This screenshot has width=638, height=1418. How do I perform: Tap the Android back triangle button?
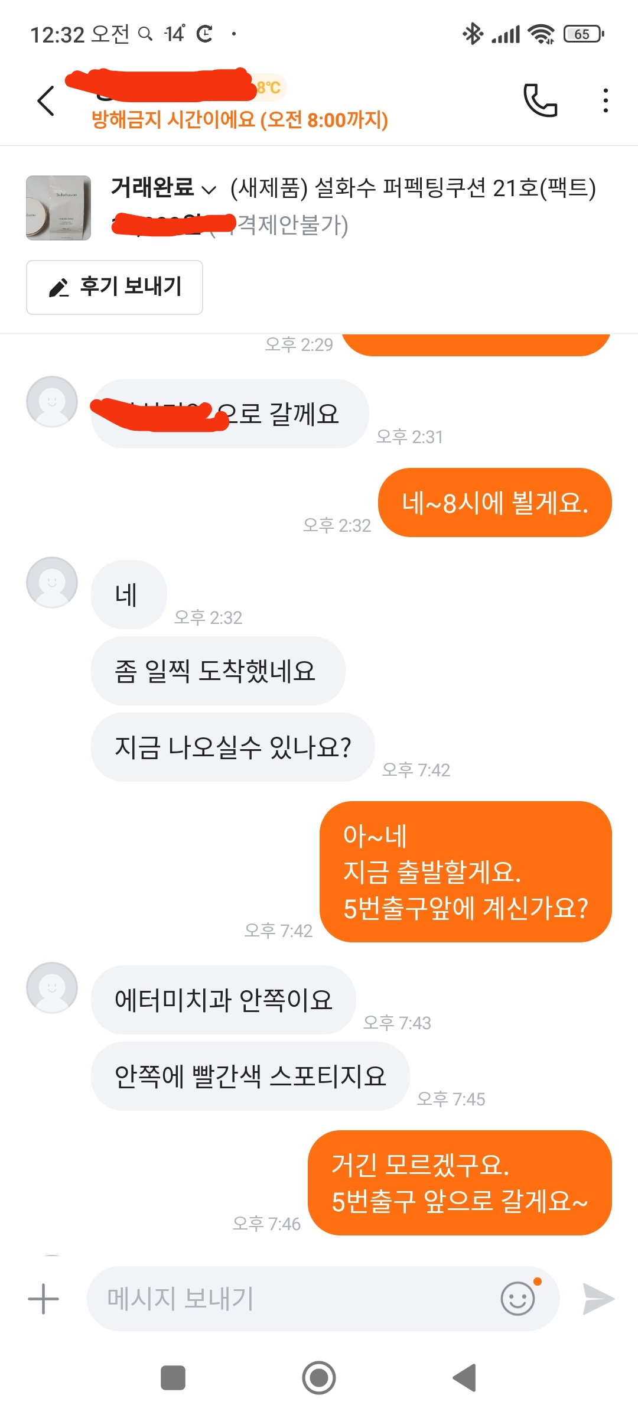click(465, 1378)
